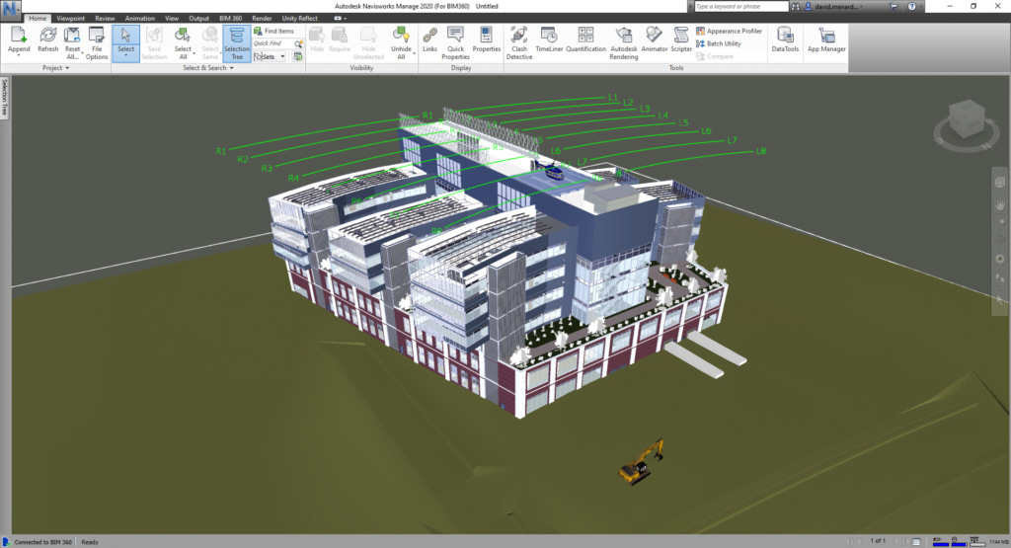Open Autodesk Rendering panel
This screenshot has height=548, width=1011.
[x=624, y=43]
